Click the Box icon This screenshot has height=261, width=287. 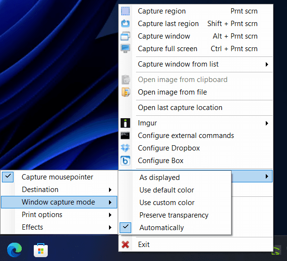pyautogui.click(x=125, y=161)
